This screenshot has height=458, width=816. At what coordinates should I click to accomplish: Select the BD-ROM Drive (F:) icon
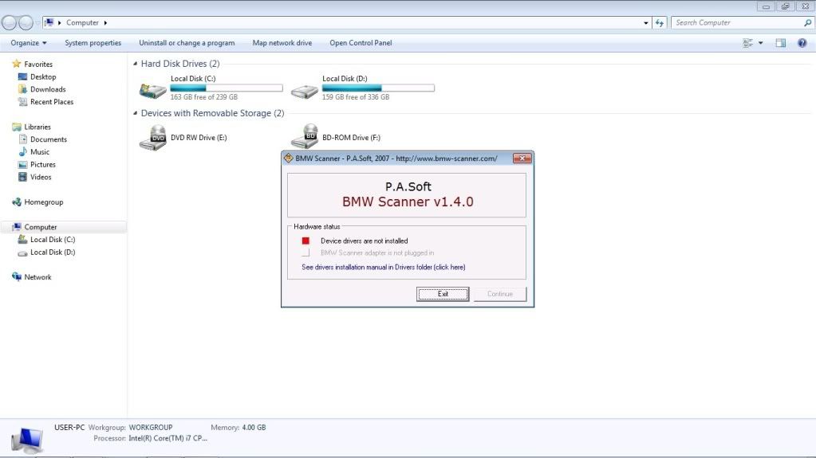click(x=304, y=137)
